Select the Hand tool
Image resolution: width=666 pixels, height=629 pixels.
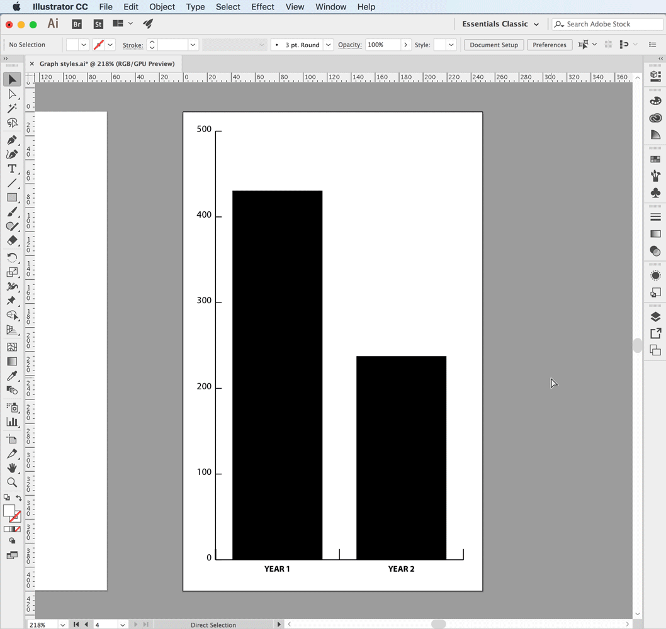pos(12,467)
